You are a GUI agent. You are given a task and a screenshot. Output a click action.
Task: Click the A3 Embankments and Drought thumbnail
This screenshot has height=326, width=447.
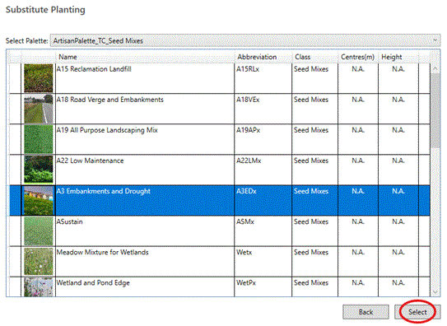39,200
